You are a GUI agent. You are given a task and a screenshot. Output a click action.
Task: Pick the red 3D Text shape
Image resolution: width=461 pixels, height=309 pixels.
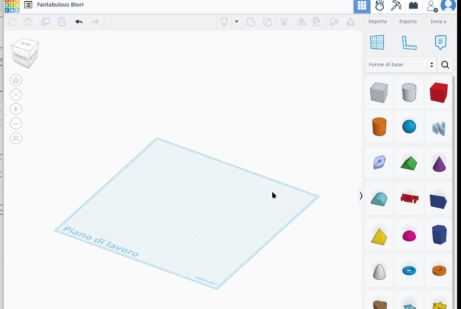pyautogui.click(x=409, y=198)
